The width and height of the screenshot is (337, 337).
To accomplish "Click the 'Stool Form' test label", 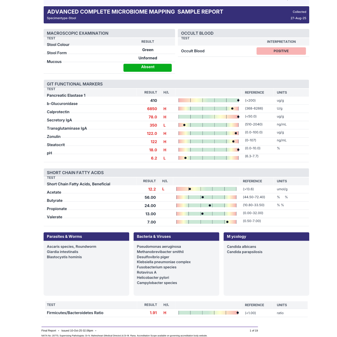I will coord(57,53).
